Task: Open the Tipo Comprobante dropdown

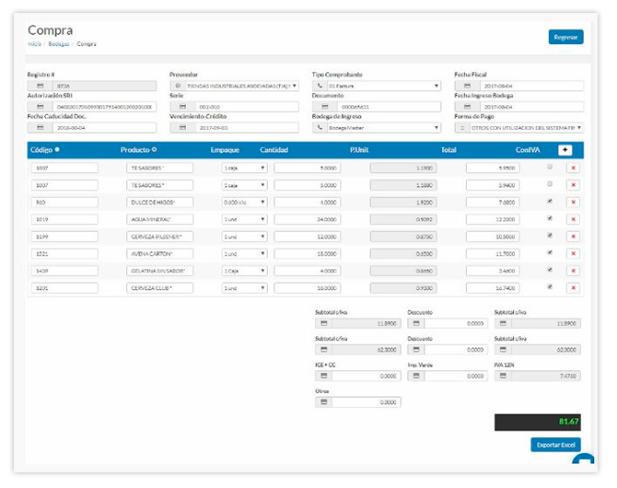Action: [x=376, y=86]
